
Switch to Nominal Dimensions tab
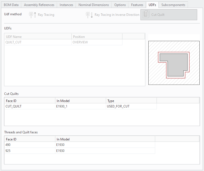(94, 5)
